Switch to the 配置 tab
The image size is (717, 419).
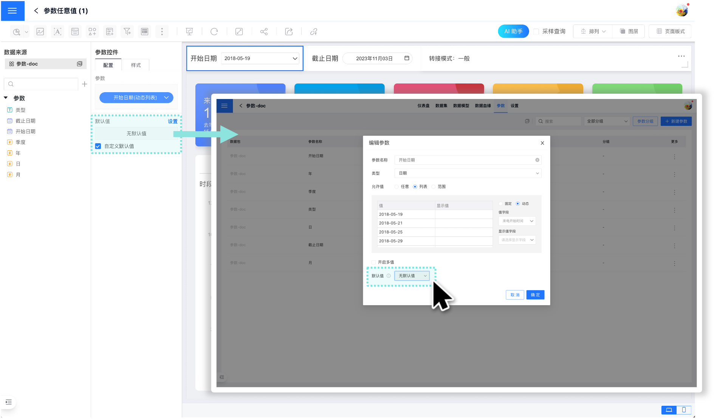(x=108, y=65)
